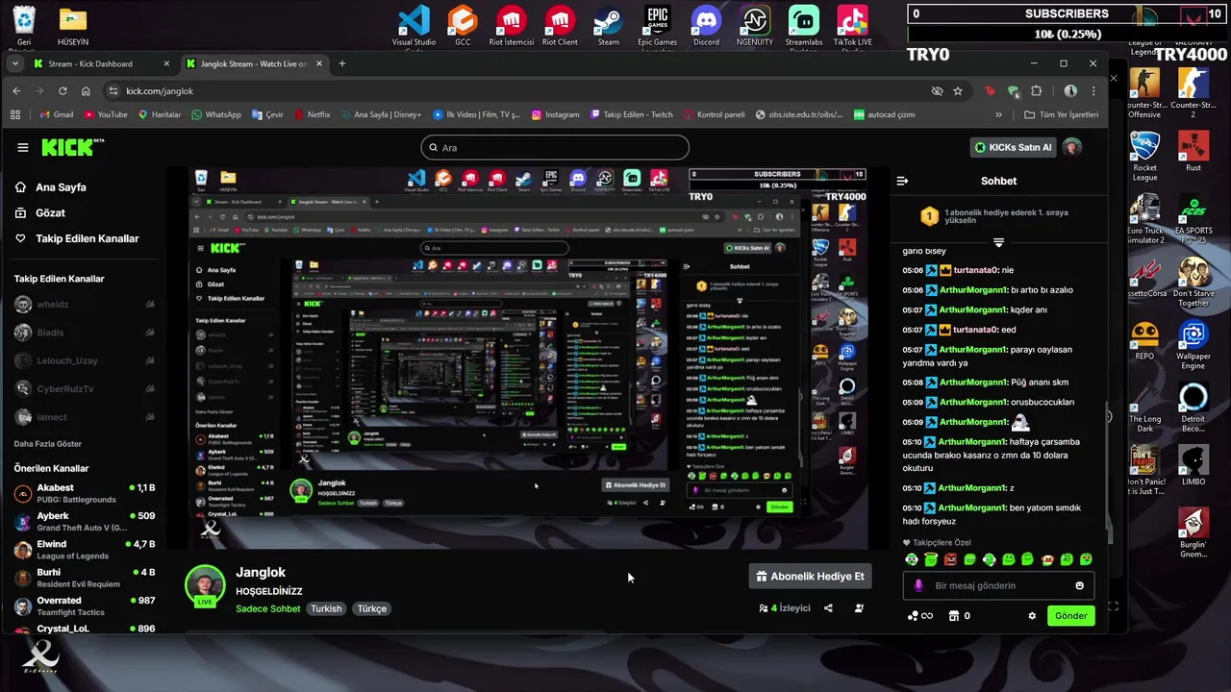Expand Daha Fazla Göster list

[48, 444]
